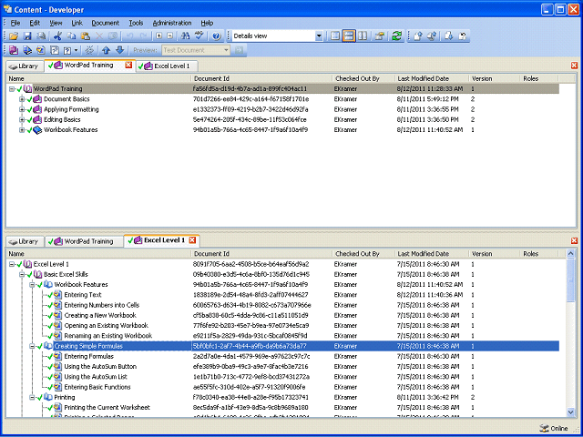The width and height of the screenshot is (583, 437).
Task: Select the Entering Basic Functions topic
Action: point(97,387)
